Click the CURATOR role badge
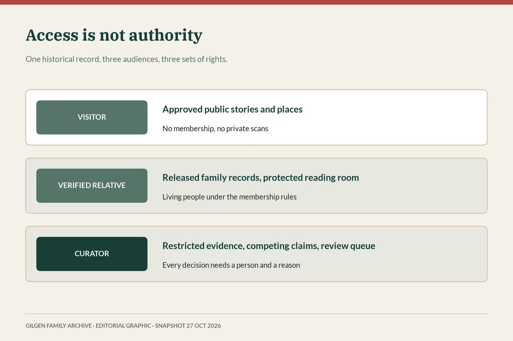 pyautogui.click(x=92, y=254)
